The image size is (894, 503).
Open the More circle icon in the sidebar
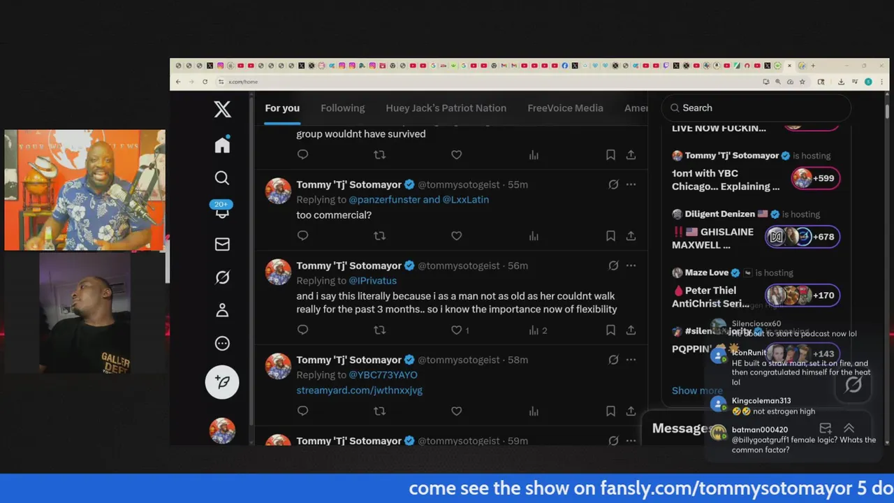pyautogui.click(x=222, y=343)
